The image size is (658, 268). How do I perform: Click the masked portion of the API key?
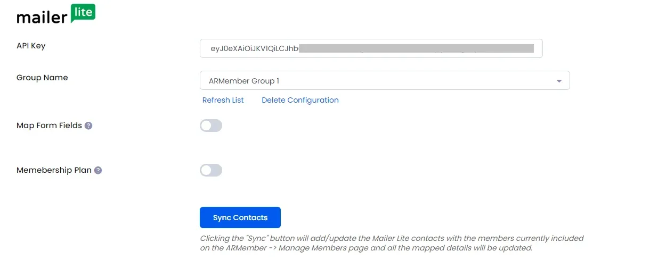[416, 48]
